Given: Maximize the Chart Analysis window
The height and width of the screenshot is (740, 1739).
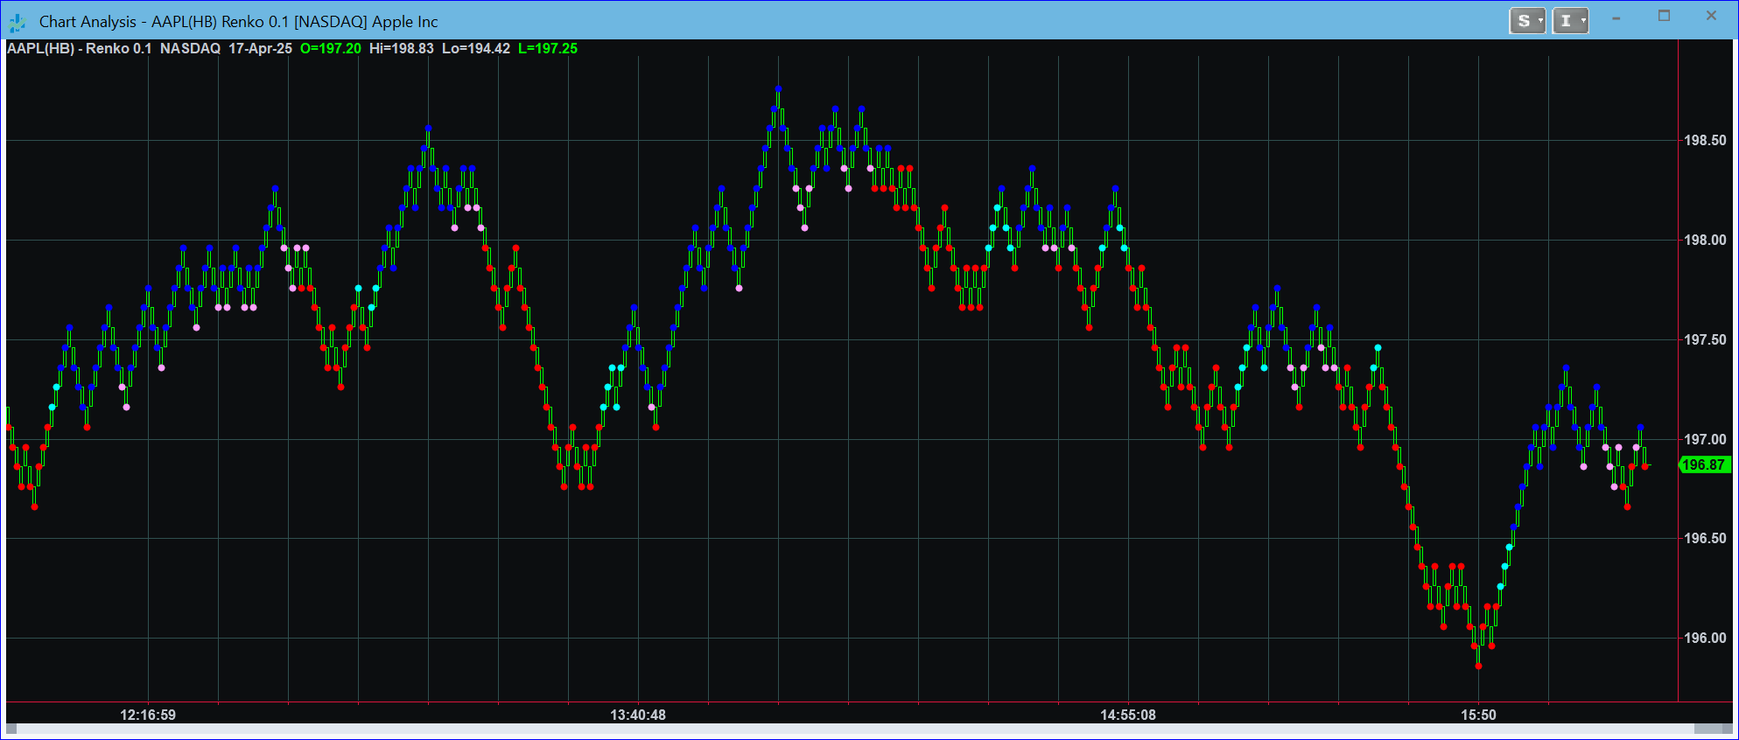Looking at the screenshot, I should click(x=1664, y=17).
